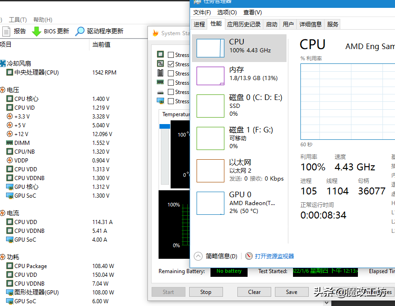Screen dimensions: 395x306
Task: Click the FPU percent icon beside checked Stress
Action: point(160,63)
